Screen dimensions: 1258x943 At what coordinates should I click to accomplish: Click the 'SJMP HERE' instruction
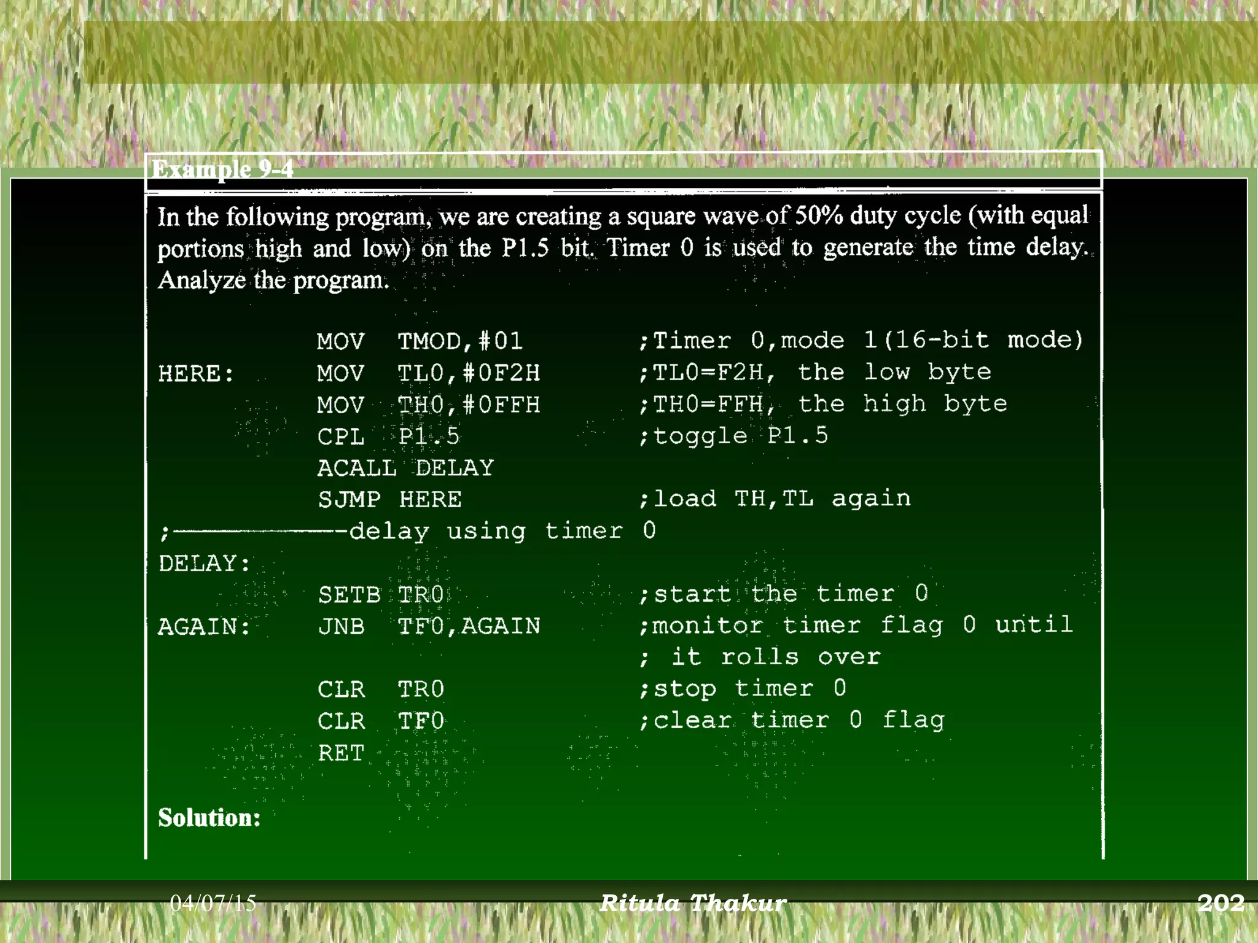point(389,500)
